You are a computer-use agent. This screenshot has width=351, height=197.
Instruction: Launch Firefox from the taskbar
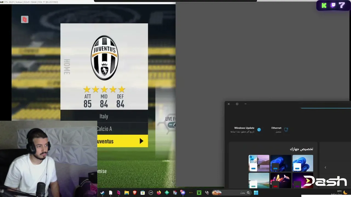pyautogui.click(x=159, y=193)
